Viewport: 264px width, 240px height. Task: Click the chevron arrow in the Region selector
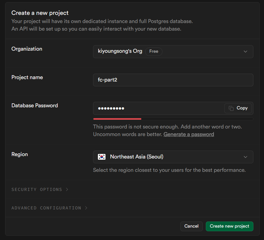tap(246, 157)
